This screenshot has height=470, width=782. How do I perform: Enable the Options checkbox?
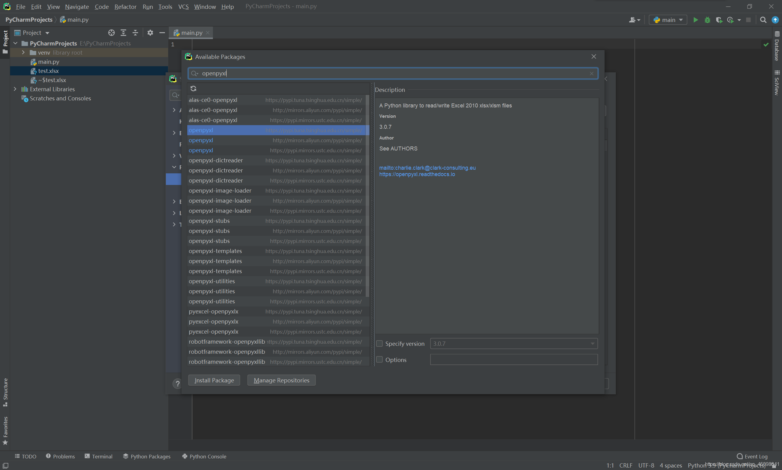379,360
